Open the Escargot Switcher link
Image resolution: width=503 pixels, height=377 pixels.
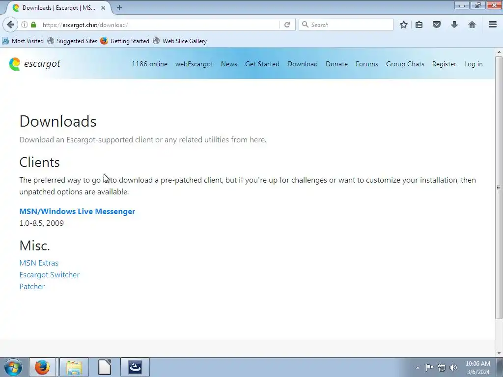[50, 275]
